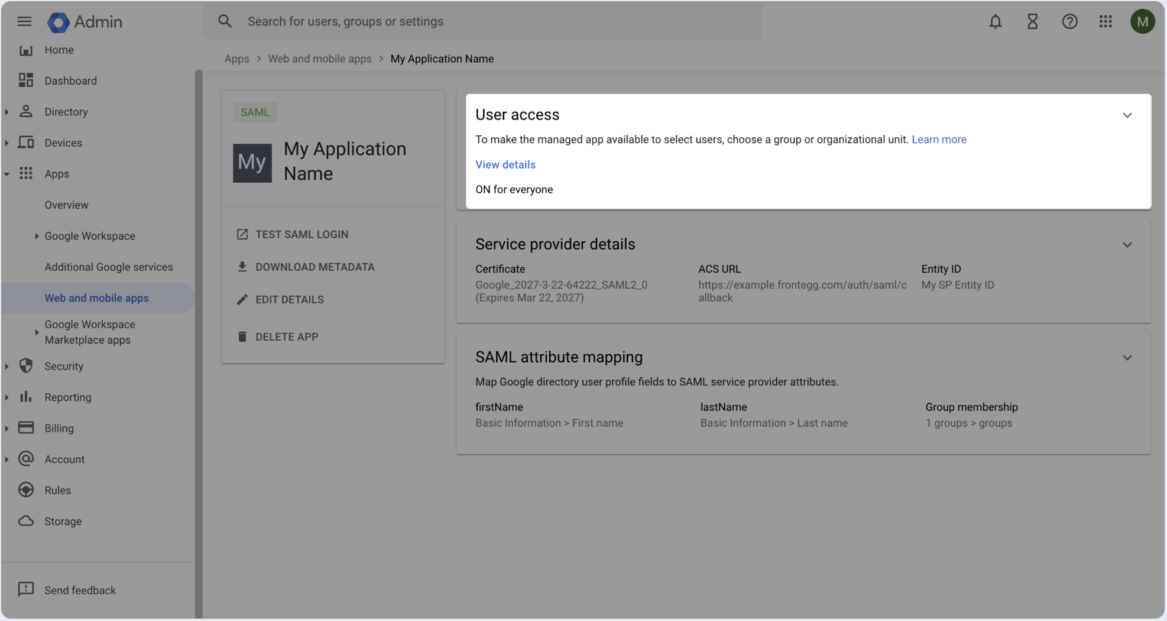Open the View details link
The height and width of the screenshot is (621, 1167).
505,164
